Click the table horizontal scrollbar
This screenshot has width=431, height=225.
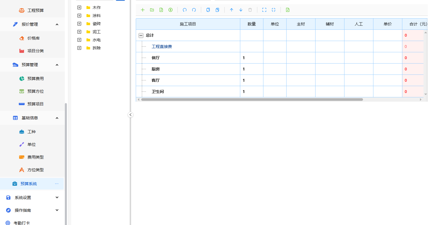pos(252,99)
